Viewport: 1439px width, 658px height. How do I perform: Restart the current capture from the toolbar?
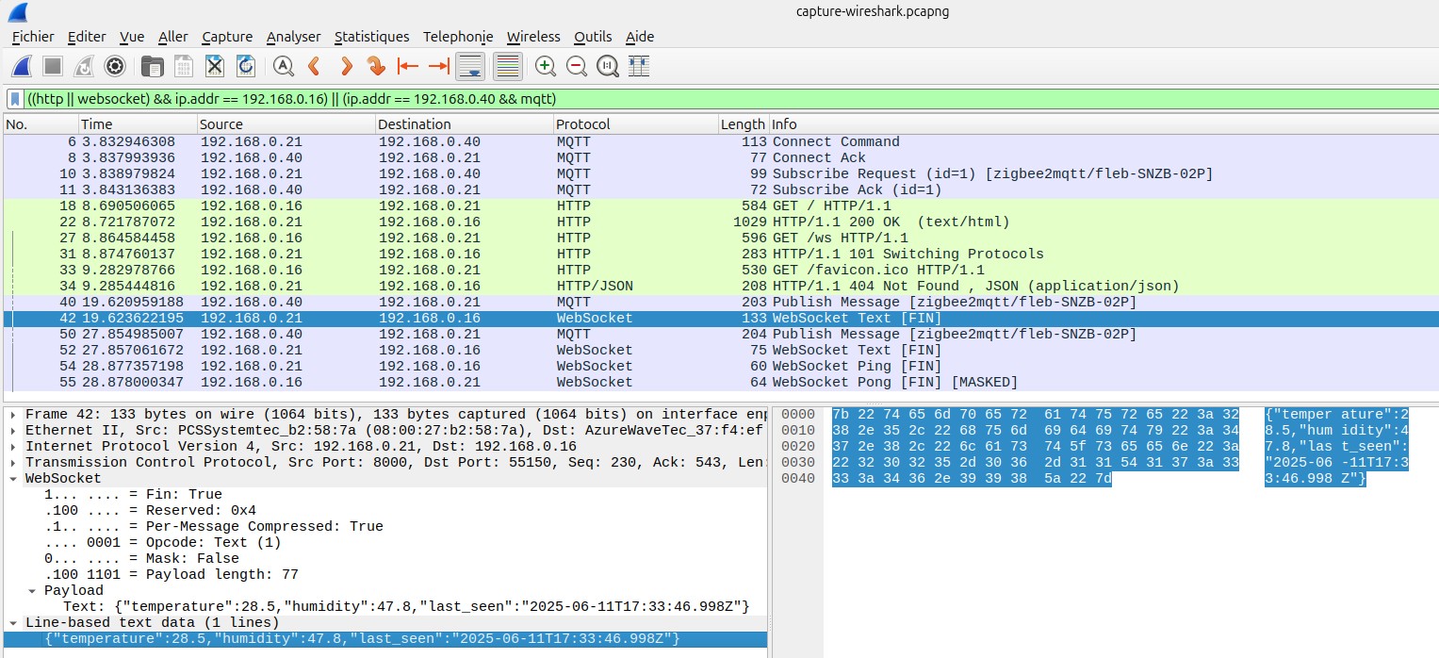click(x=84, y=66)
